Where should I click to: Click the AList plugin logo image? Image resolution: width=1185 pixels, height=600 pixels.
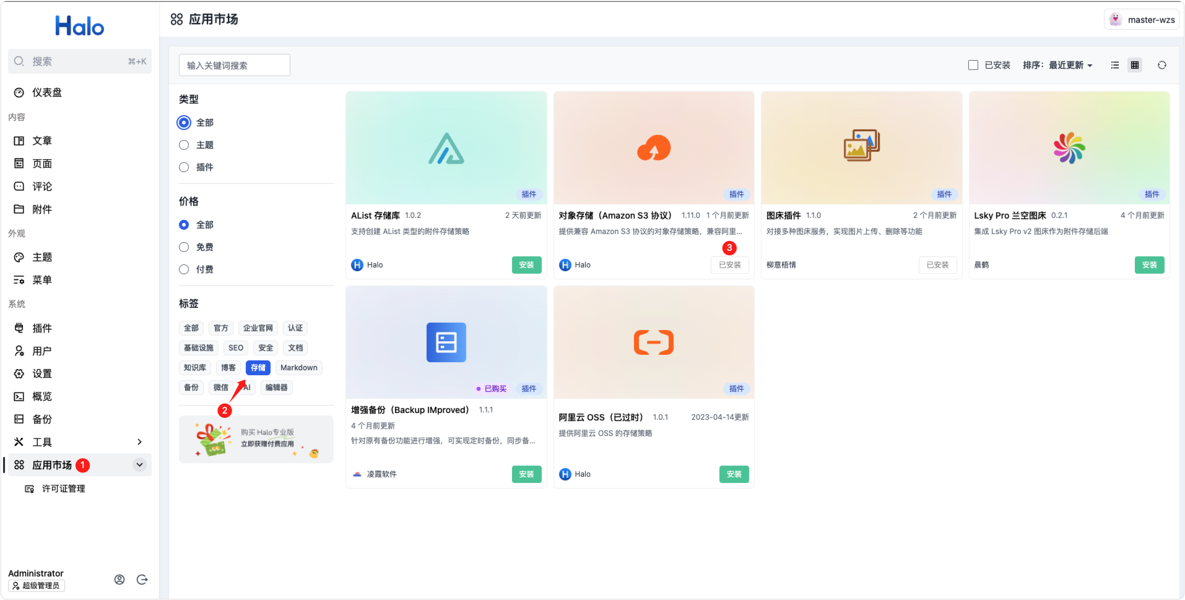[x=446, y=149]
